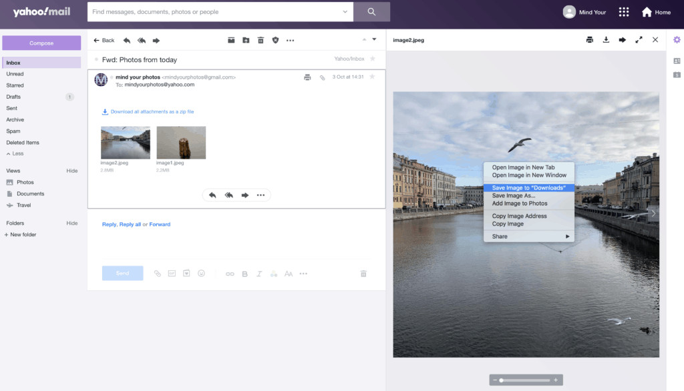Expand image preview to full screen

[x=639, y=39]
